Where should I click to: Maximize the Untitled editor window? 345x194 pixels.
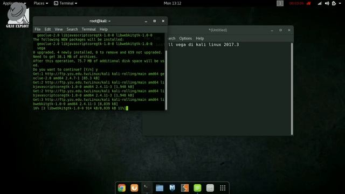pos(280,30)
